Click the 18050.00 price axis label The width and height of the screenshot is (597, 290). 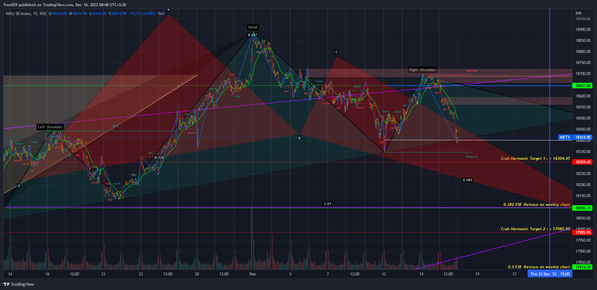583,218
